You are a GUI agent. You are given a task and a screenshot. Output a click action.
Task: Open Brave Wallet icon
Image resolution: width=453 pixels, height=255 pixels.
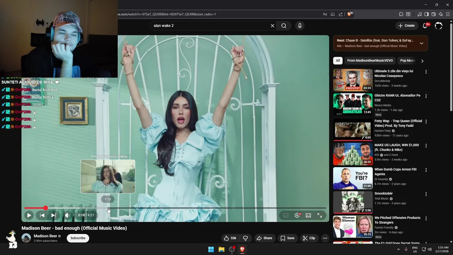pyautogui.click(x=434, y=14)
